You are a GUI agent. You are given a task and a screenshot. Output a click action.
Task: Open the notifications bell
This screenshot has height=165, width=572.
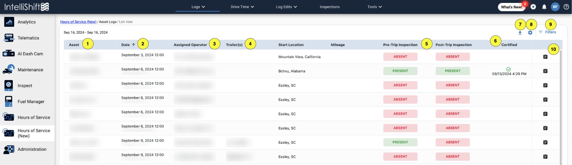[x=544, y=7]
